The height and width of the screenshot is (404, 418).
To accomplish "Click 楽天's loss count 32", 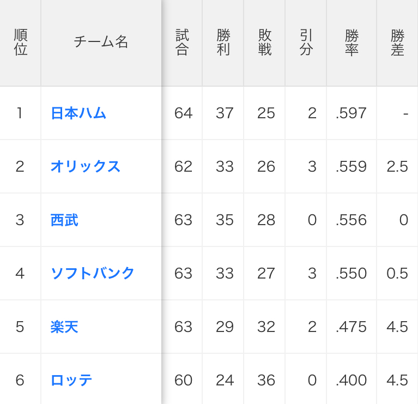I will (266, 327).
